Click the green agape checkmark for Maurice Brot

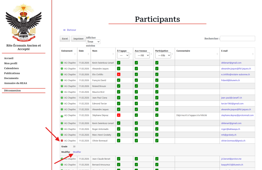tap(118, 92)
